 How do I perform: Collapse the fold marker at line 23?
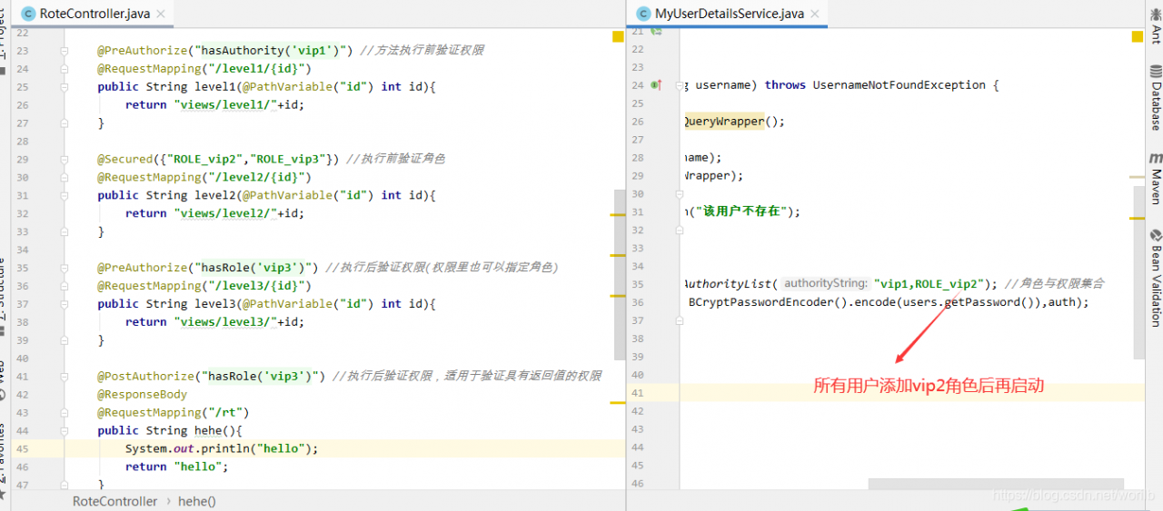point(65,51)
